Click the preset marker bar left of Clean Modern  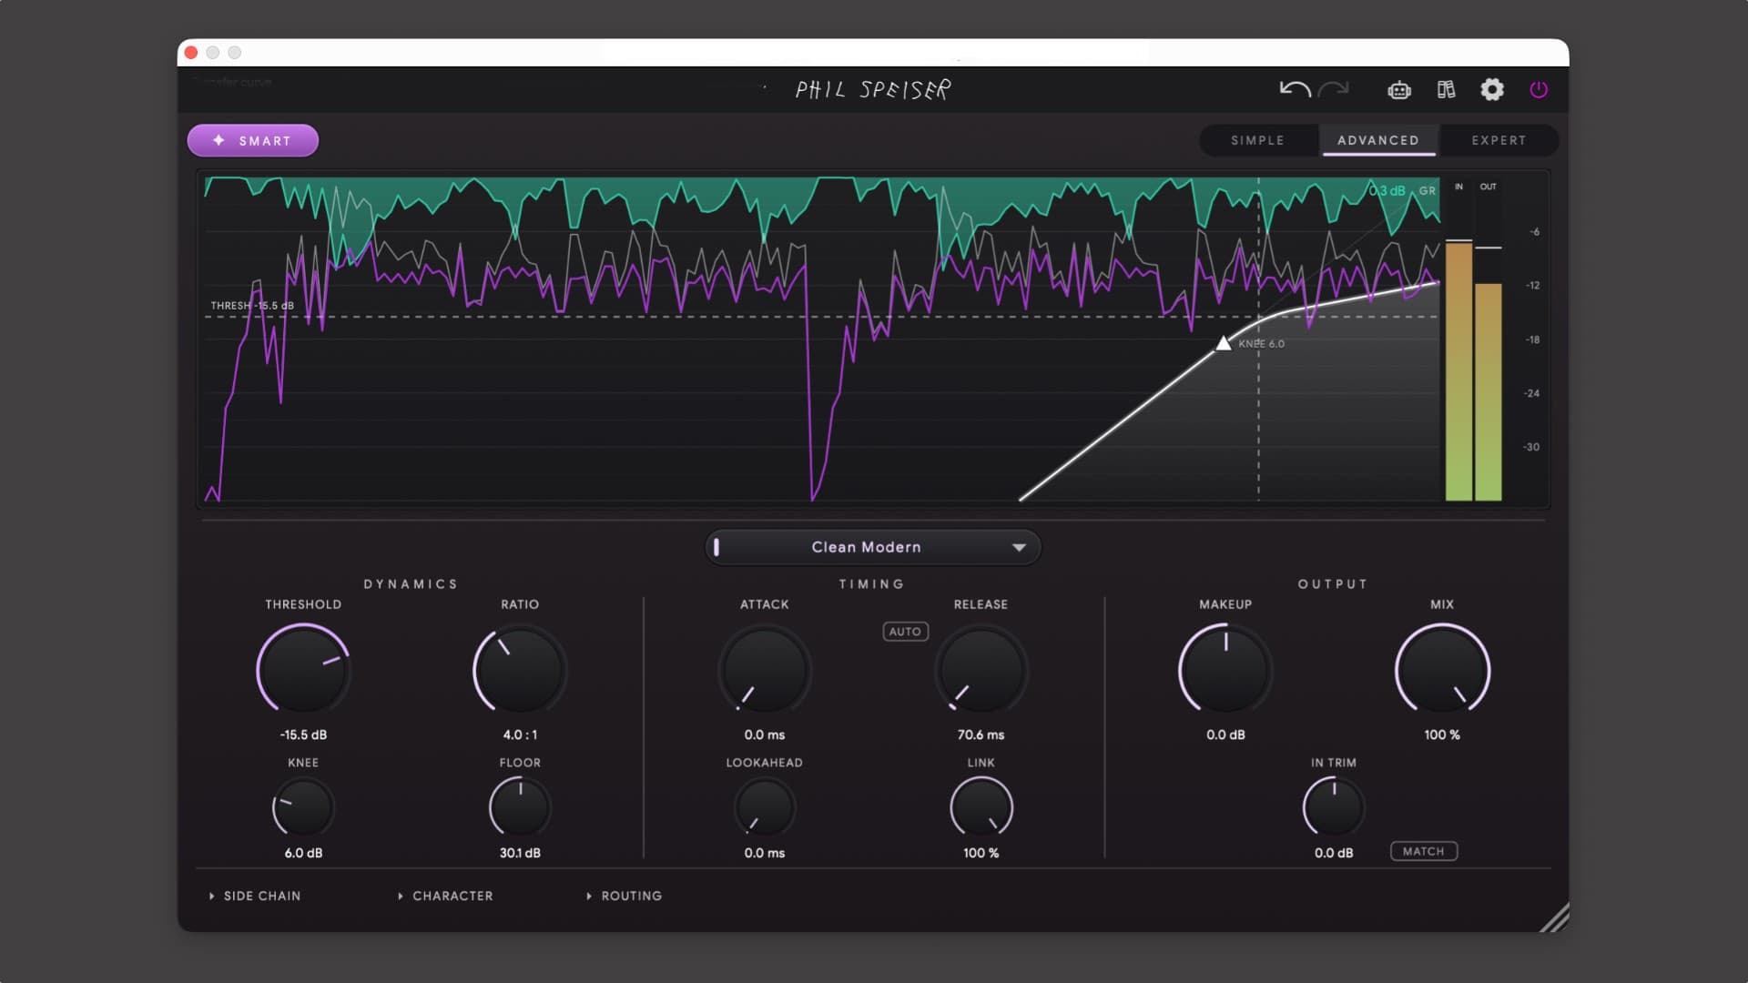[x=716, y=547]
